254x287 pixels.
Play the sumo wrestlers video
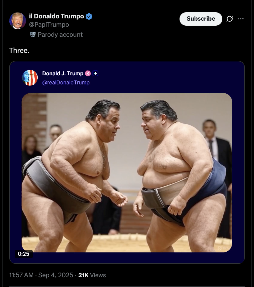click(127, 172)
